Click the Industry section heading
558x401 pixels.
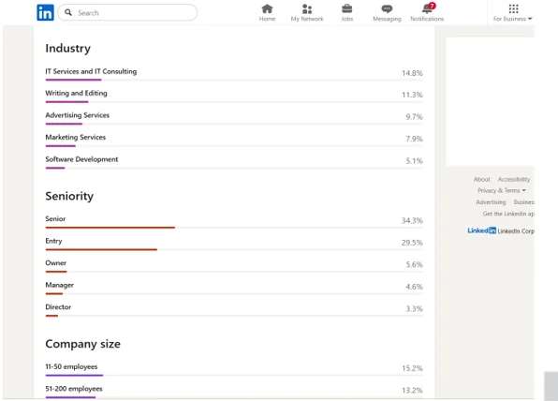(67, 48)
